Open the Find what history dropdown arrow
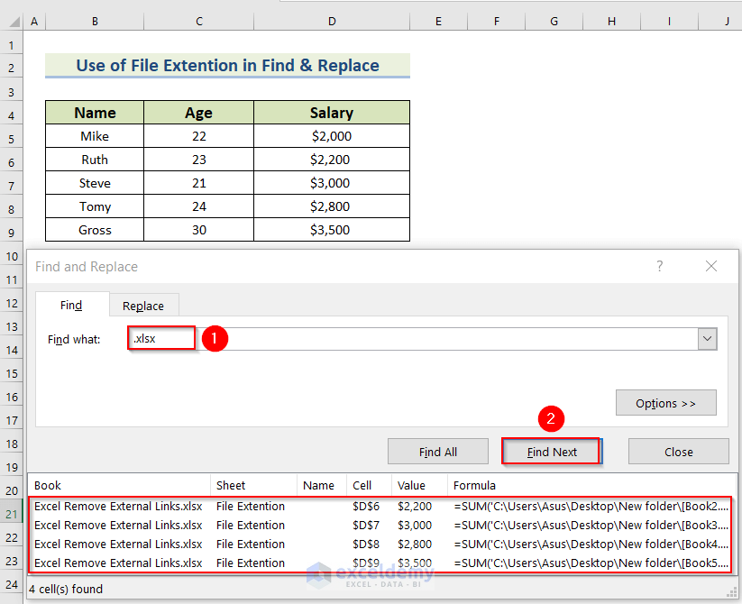Viewport: 742px width, 604px height. pyautogui.click(x=707, y=339)
